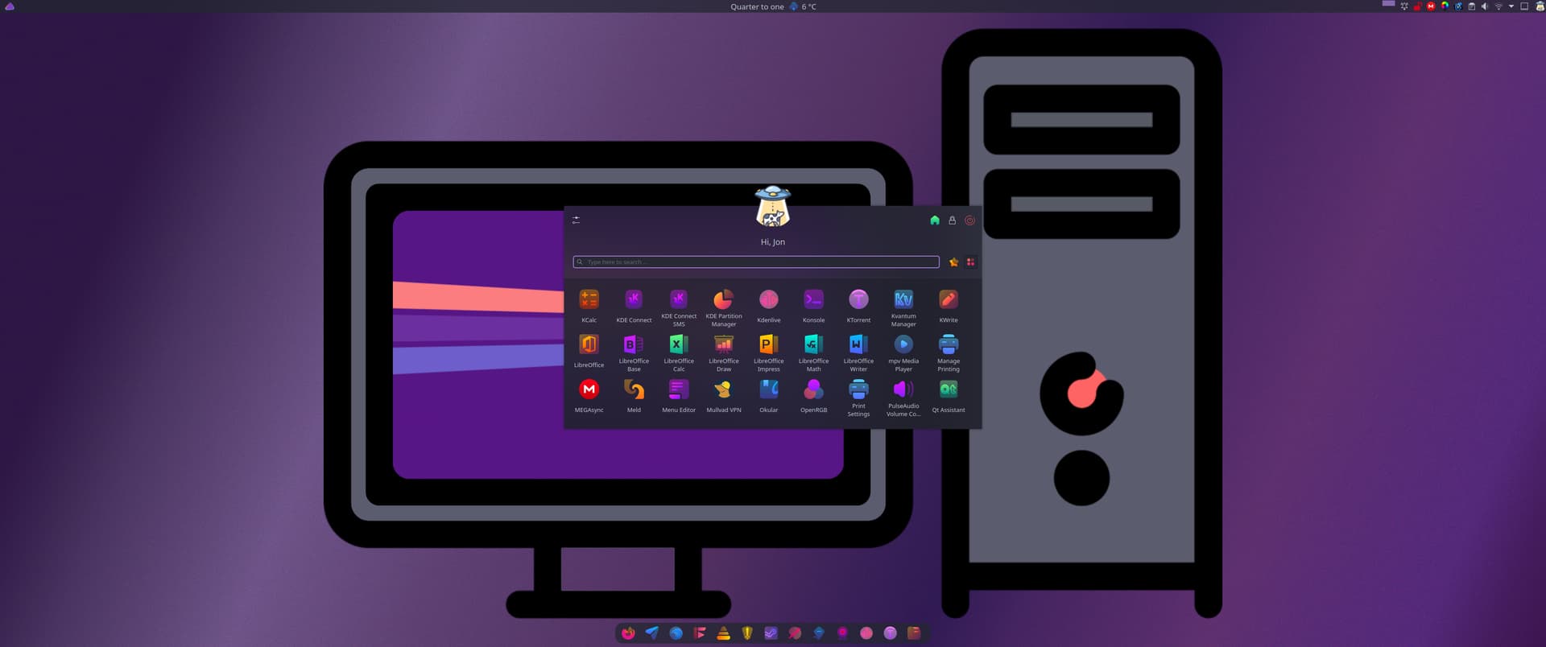Open KDE Partition Manager

click(x=723, y=300)
